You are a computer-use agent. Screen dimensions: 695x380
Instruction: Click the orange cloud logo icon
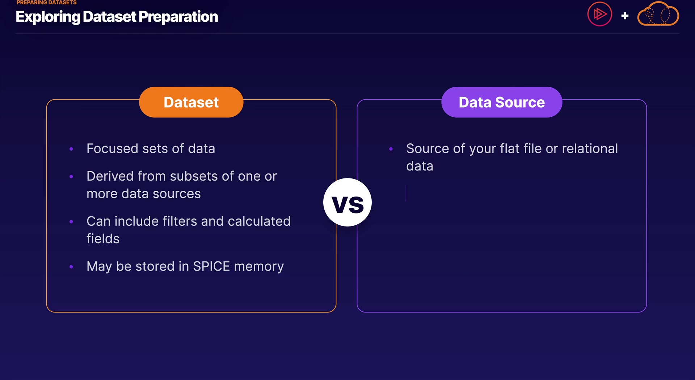[658, 15]
